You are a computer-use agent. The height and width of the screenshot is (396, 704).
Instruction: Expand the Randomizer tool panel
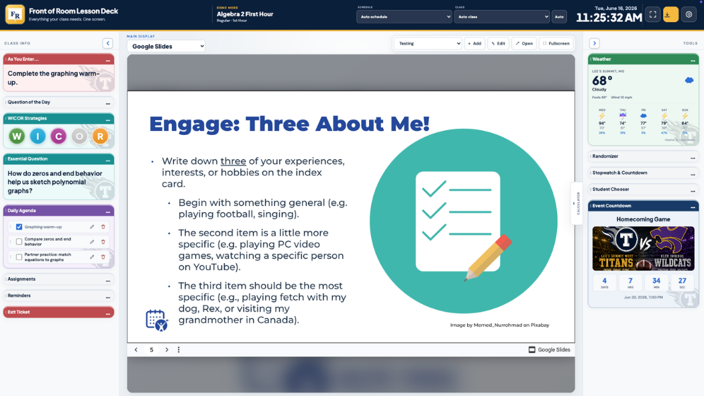tap(644, 156)
